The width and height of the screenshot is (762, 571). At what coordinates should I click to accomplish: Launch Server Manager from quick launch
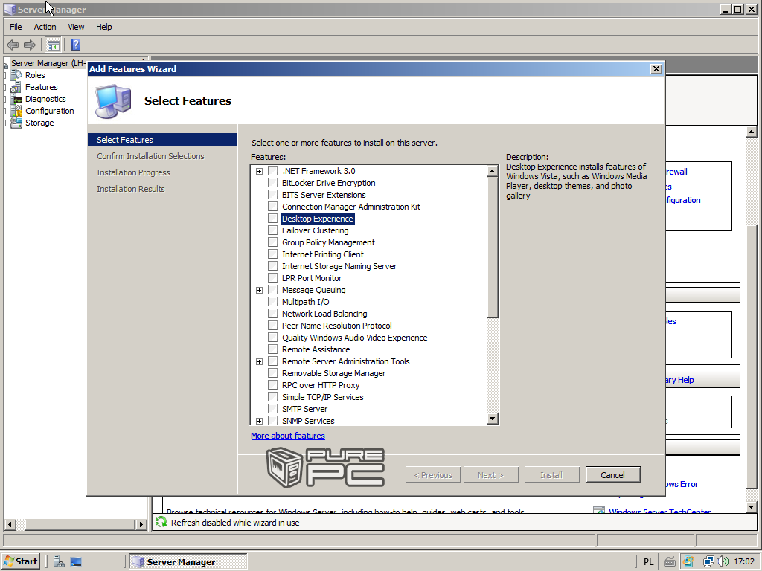[59, 562]
